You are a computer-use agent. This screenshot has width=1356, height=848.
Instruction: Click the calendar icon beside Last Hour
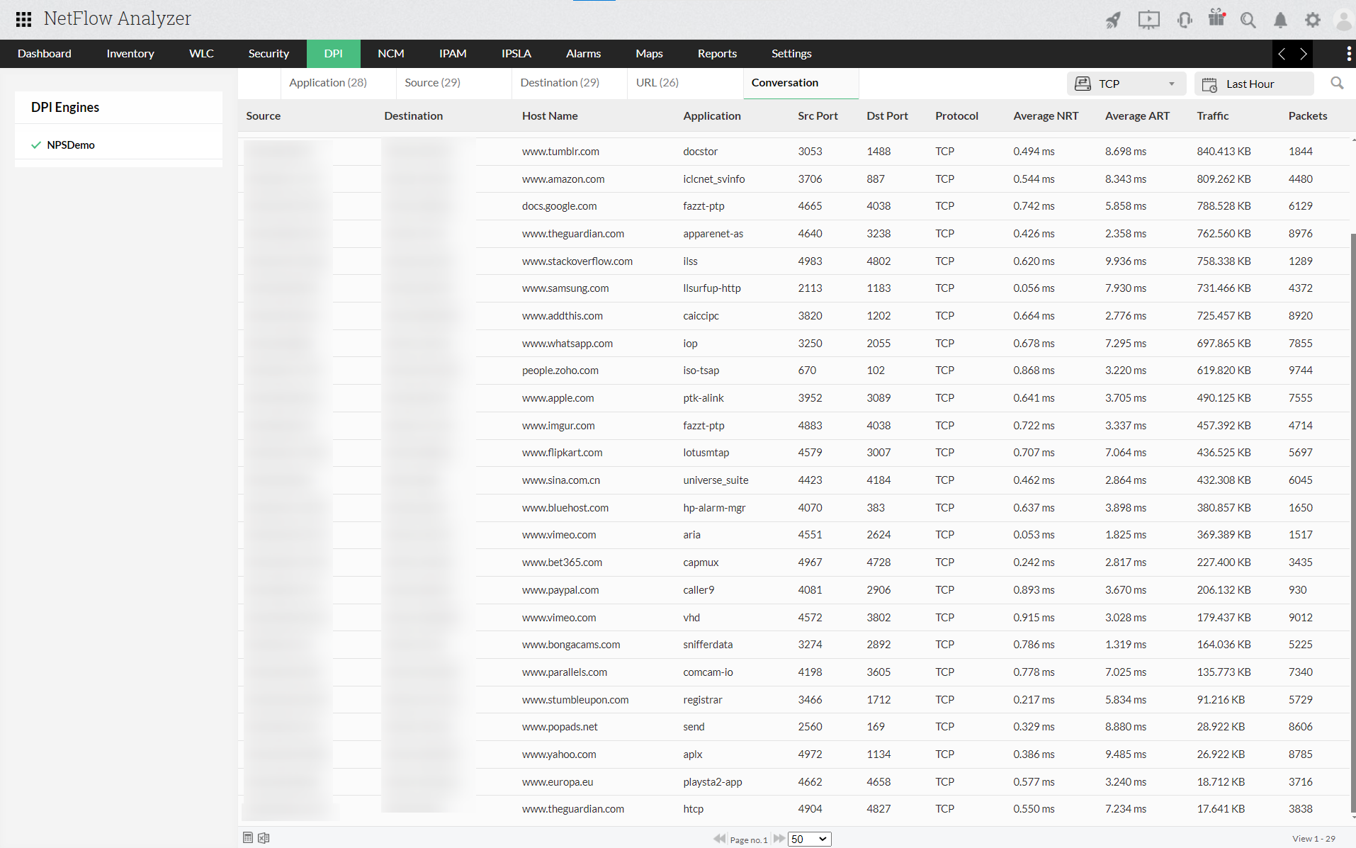(1209, 84)
